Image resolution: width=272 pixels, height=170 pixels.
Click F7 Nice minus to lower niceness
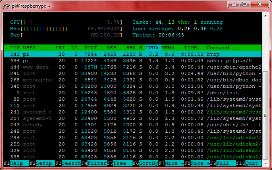point(173,164)
